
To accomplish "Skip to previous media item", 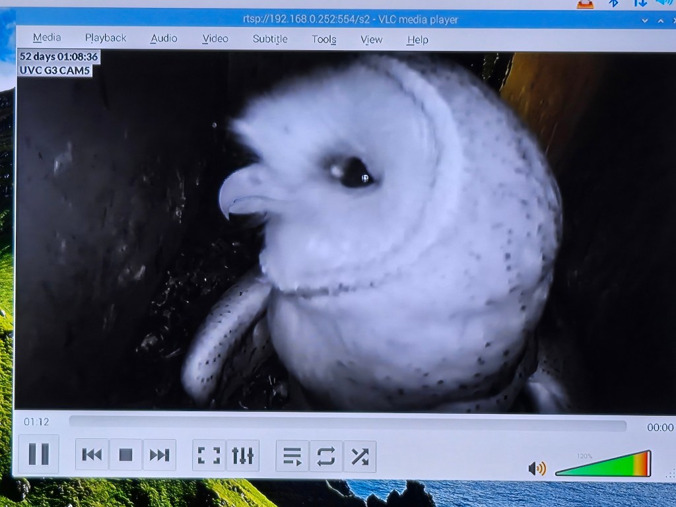I will point(92,455).
